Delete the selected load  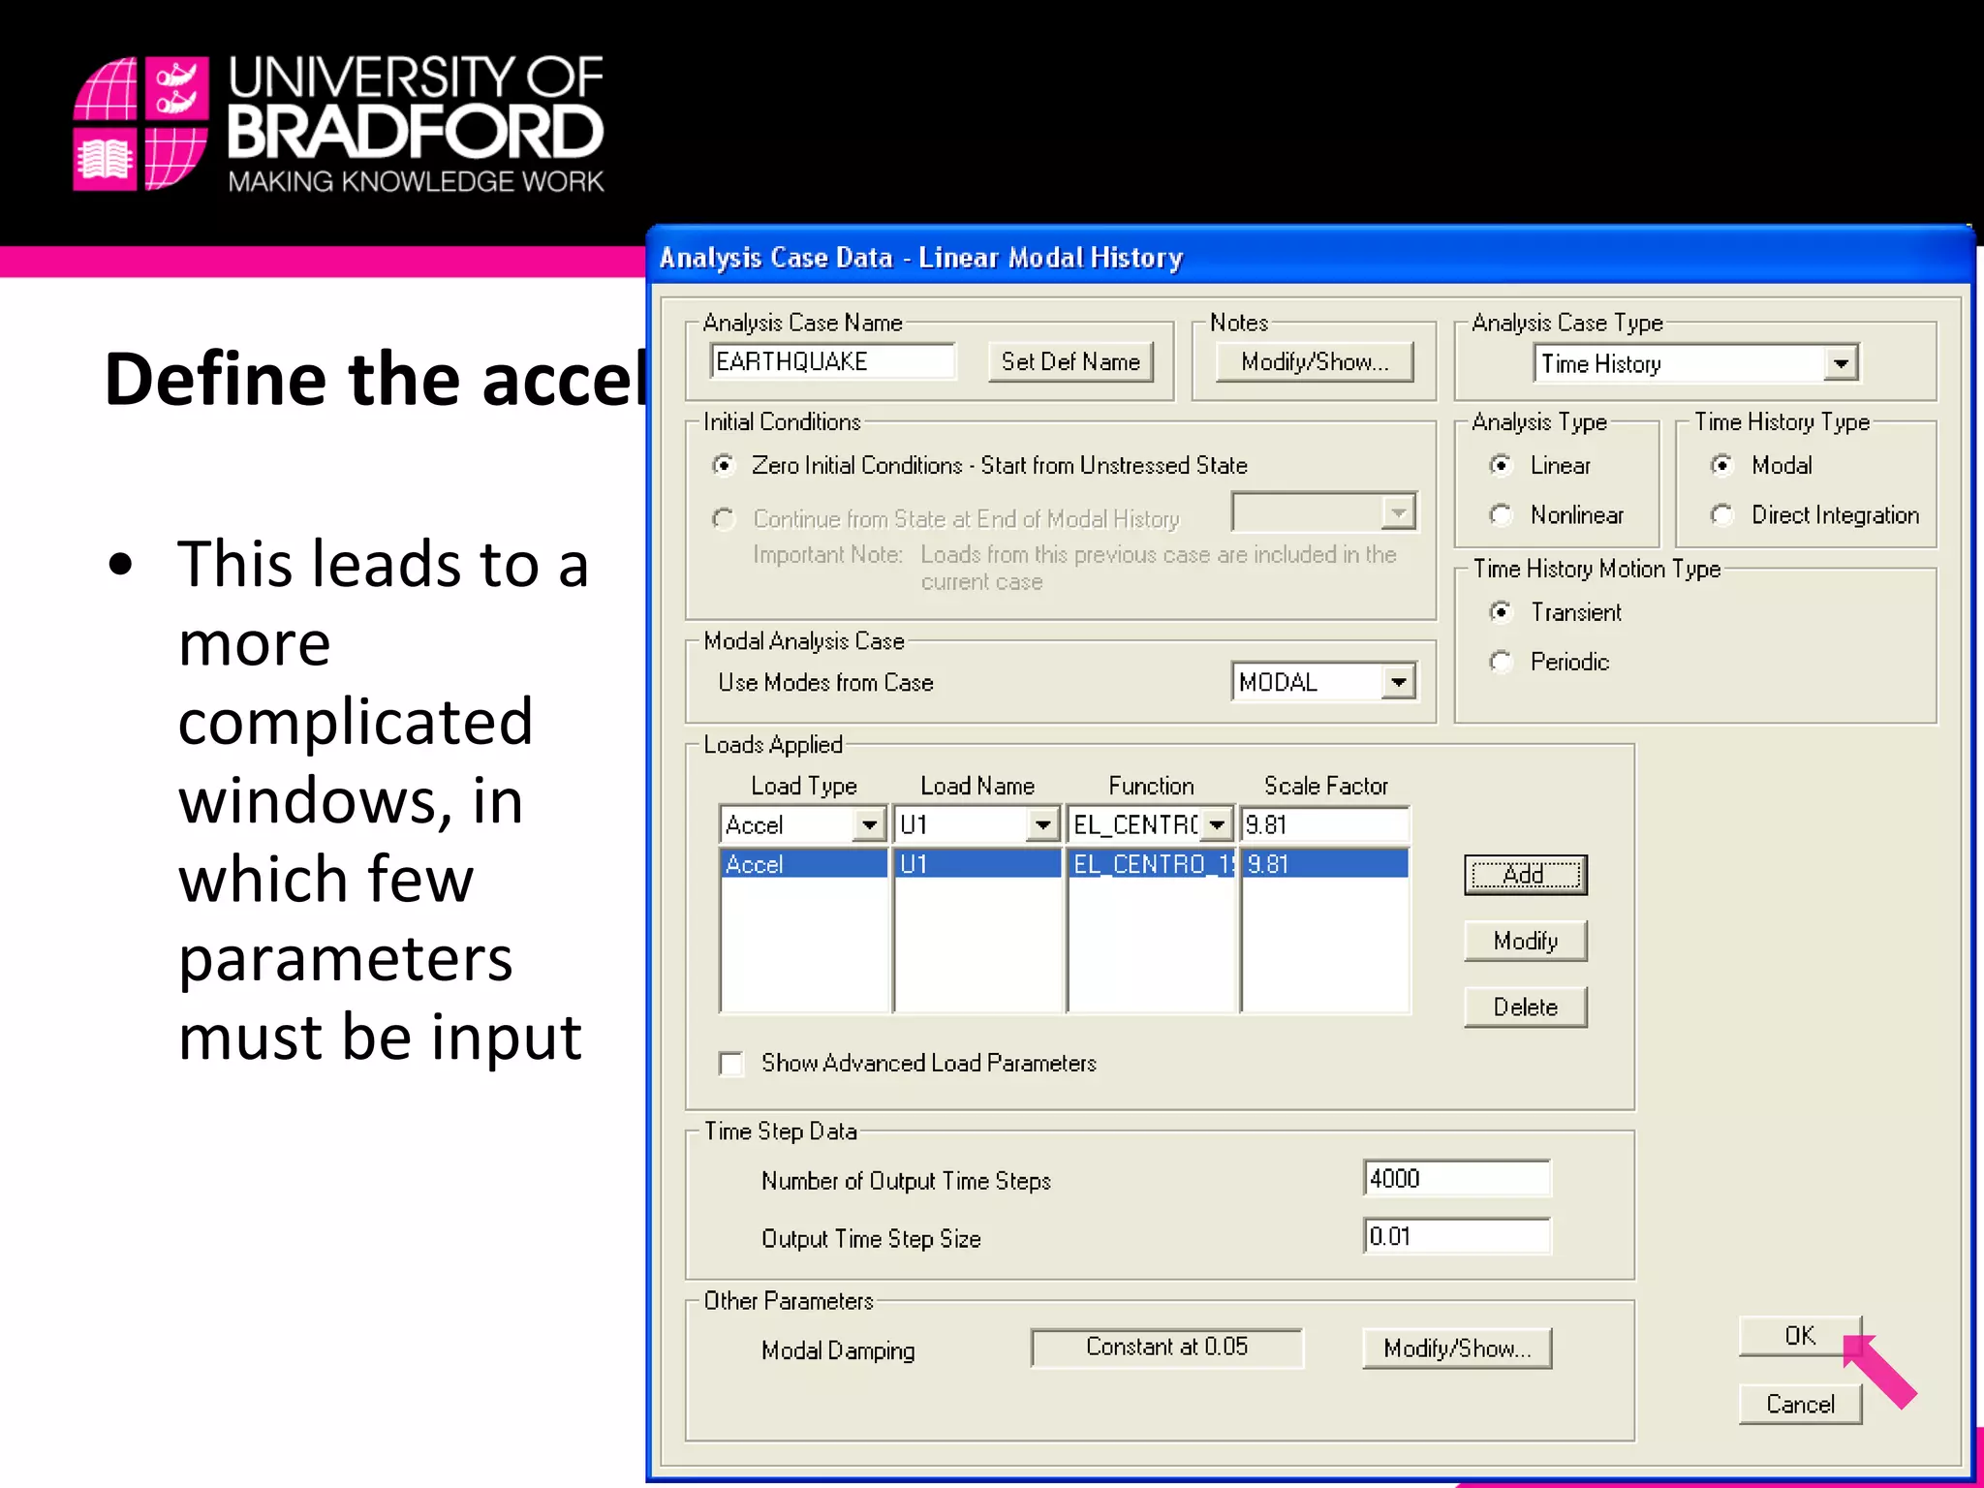1525,1007
